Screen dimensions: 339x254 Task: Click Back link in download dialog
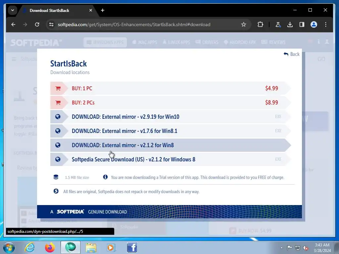[x=291, y=54]
